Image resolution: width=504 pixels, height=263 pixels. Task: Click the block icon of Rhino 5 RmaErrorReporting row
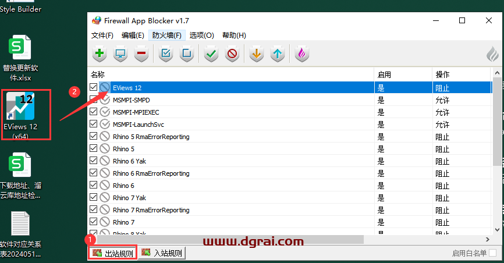tap(105, 136)
